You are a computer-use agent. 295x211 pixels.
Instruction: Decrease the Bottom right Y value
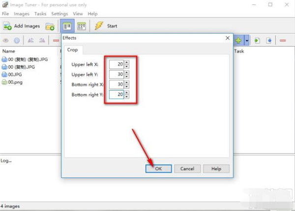126,97
